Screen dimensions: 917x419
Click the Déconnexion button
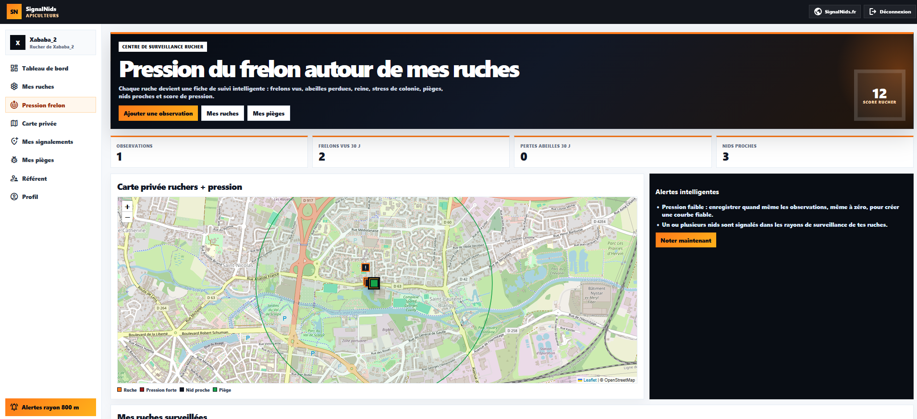point(890,12)
